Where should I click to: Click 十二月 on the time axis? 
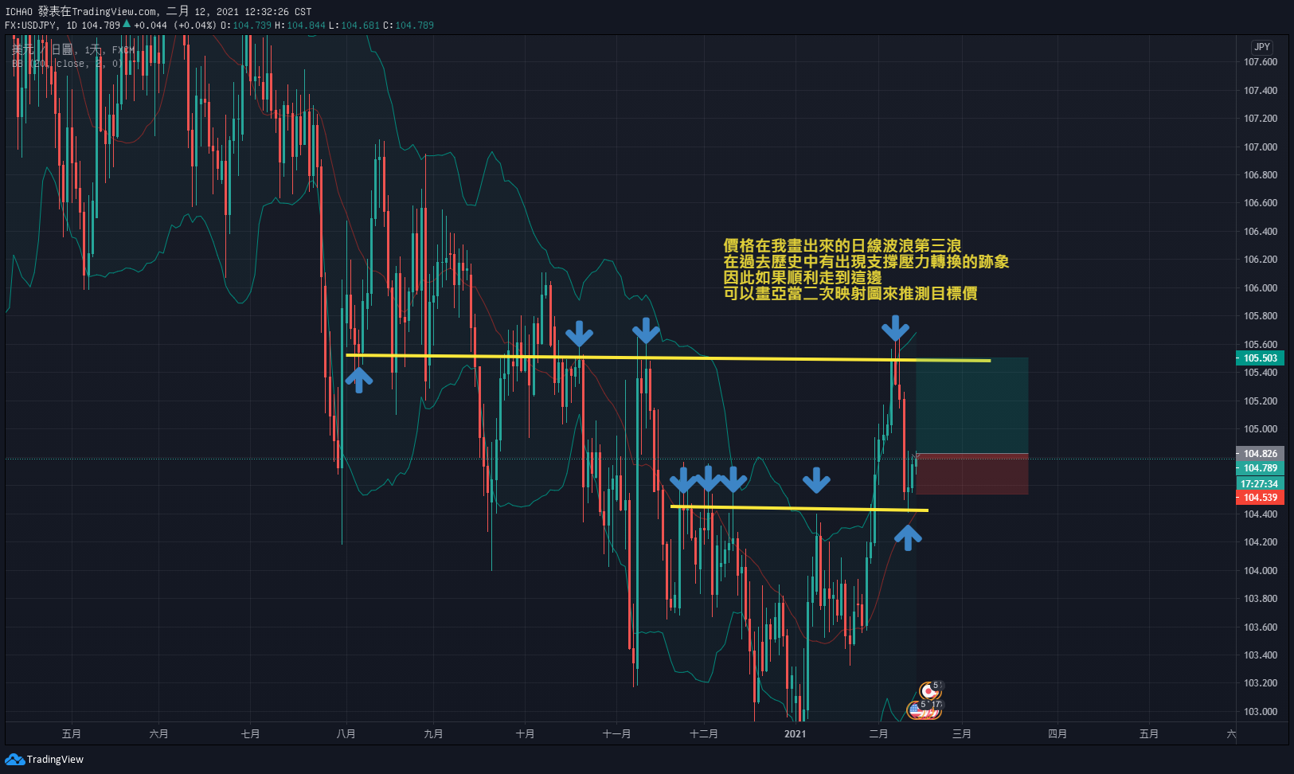pyautogui.click(x=704, y=733)
